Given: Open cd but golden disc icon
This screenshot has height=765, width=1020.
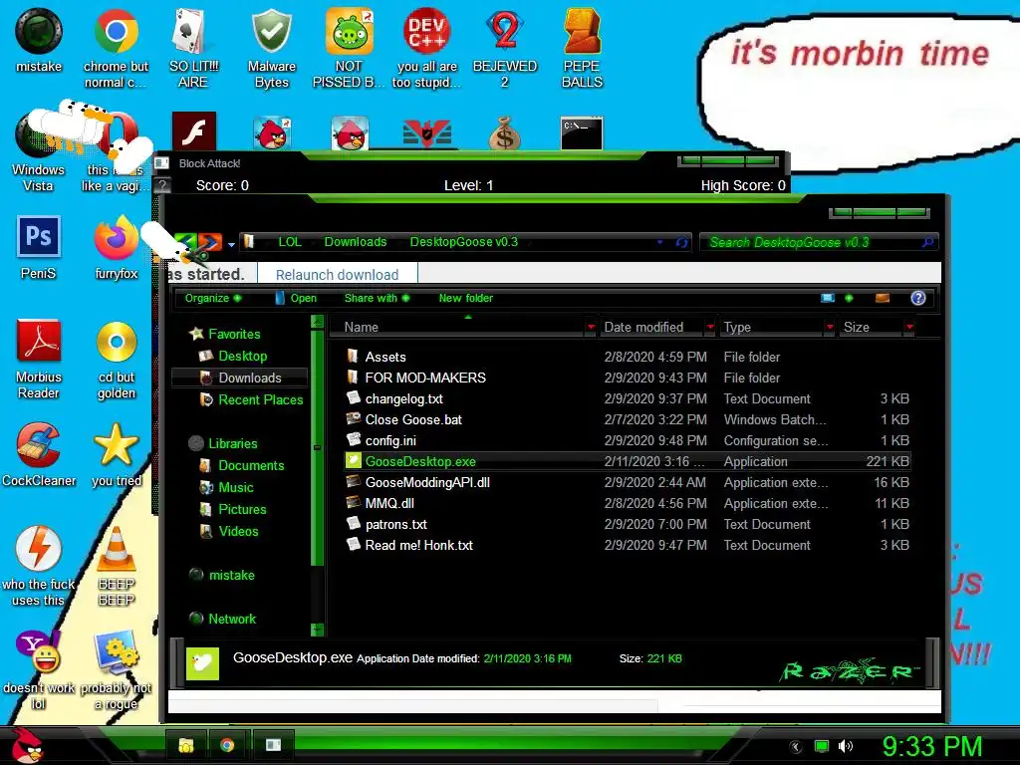Looking at the screenshot, I should click(117, 359).
